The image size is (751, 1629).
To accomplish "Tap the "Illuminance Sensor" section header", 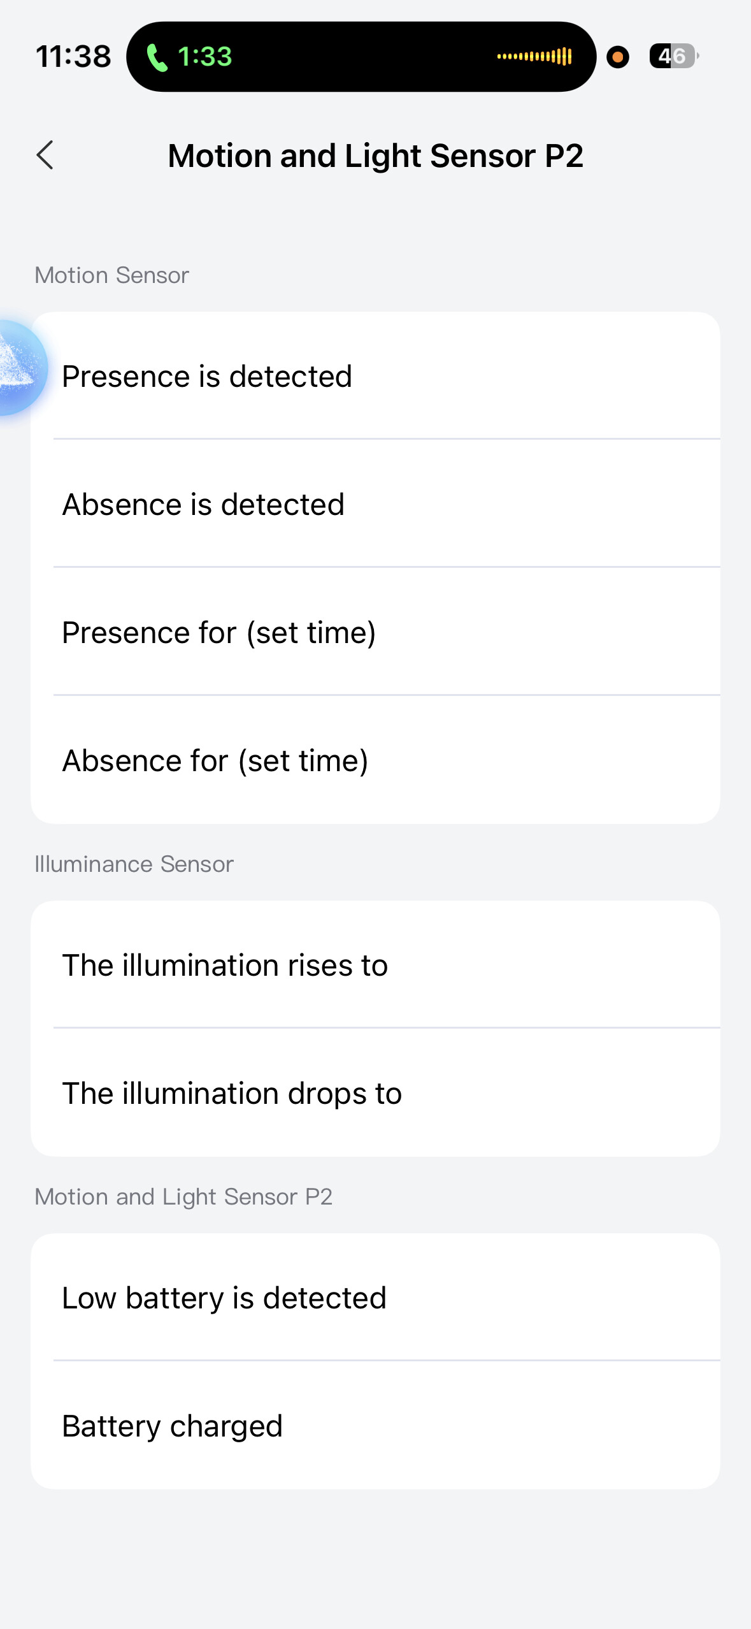I will point(134,864).
